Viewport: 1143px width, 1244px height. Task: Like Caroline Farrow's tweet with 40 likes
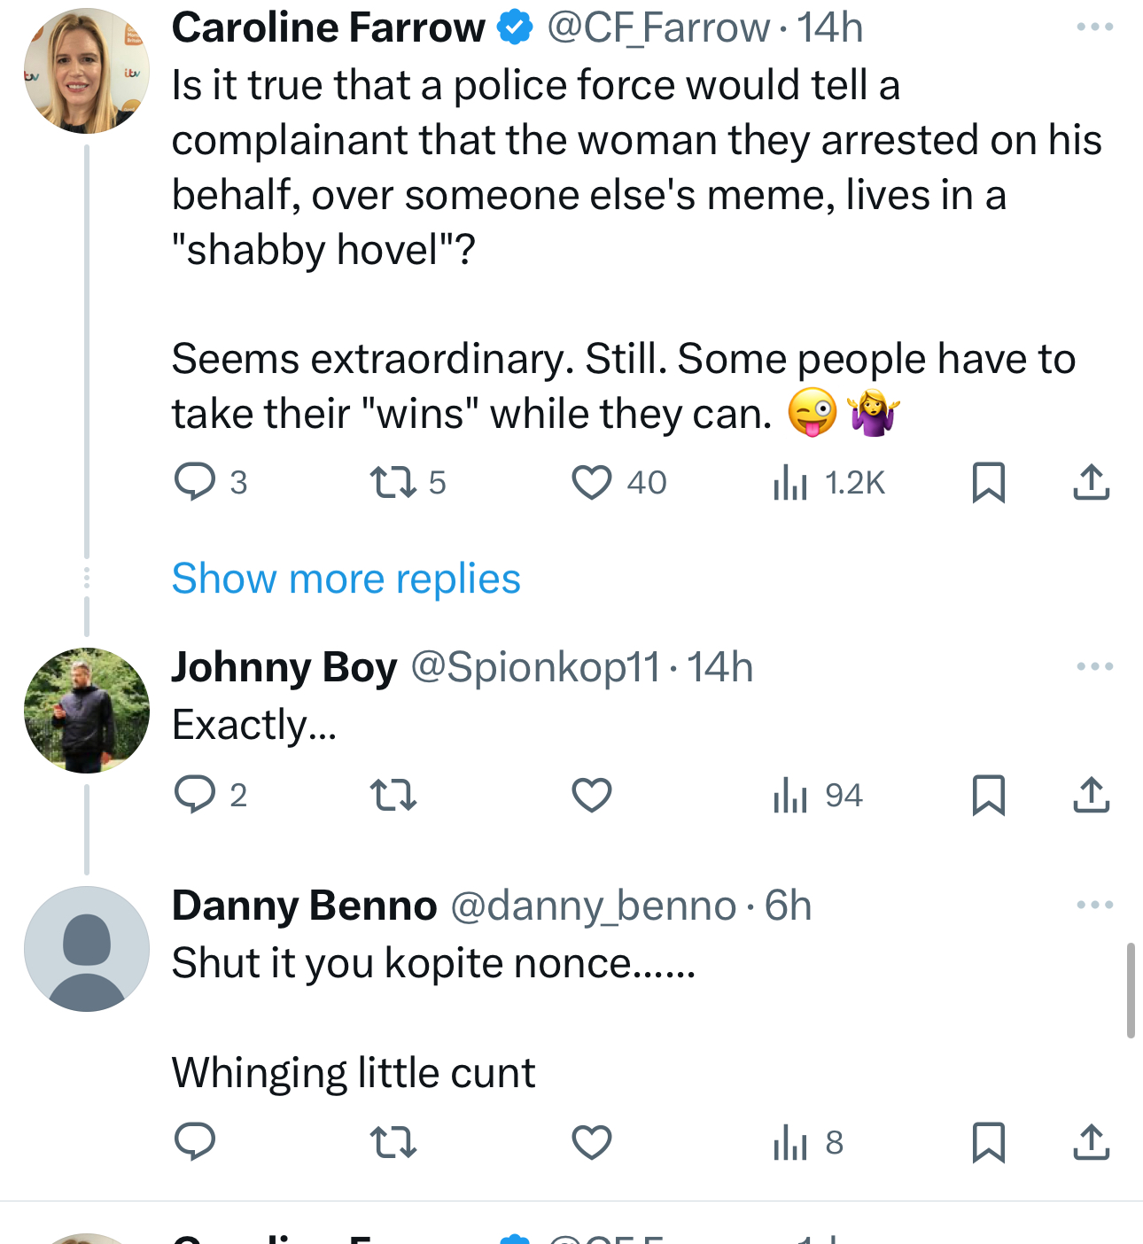tap(591, 483)
